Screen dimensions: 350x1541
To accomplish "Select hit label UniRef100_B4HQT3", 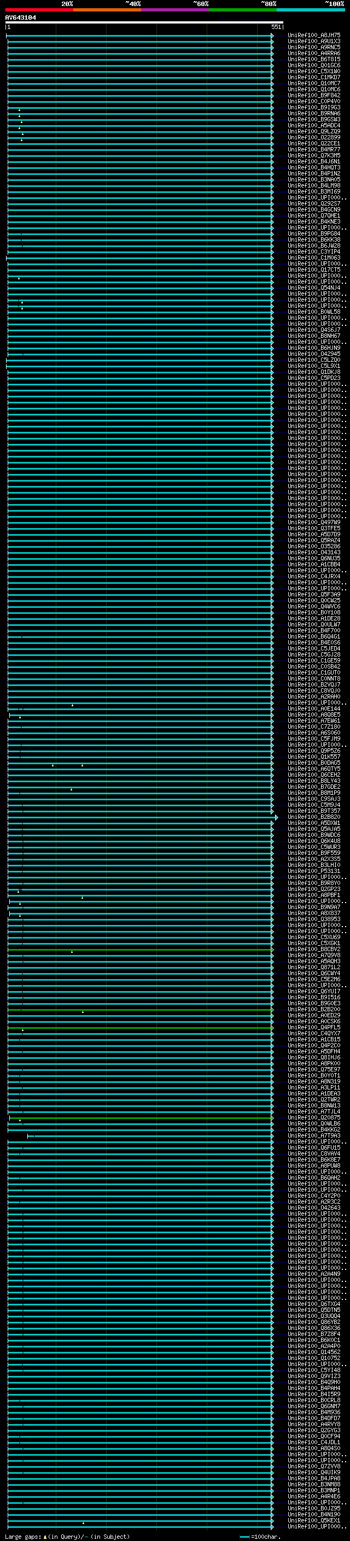I will point(313,167).
